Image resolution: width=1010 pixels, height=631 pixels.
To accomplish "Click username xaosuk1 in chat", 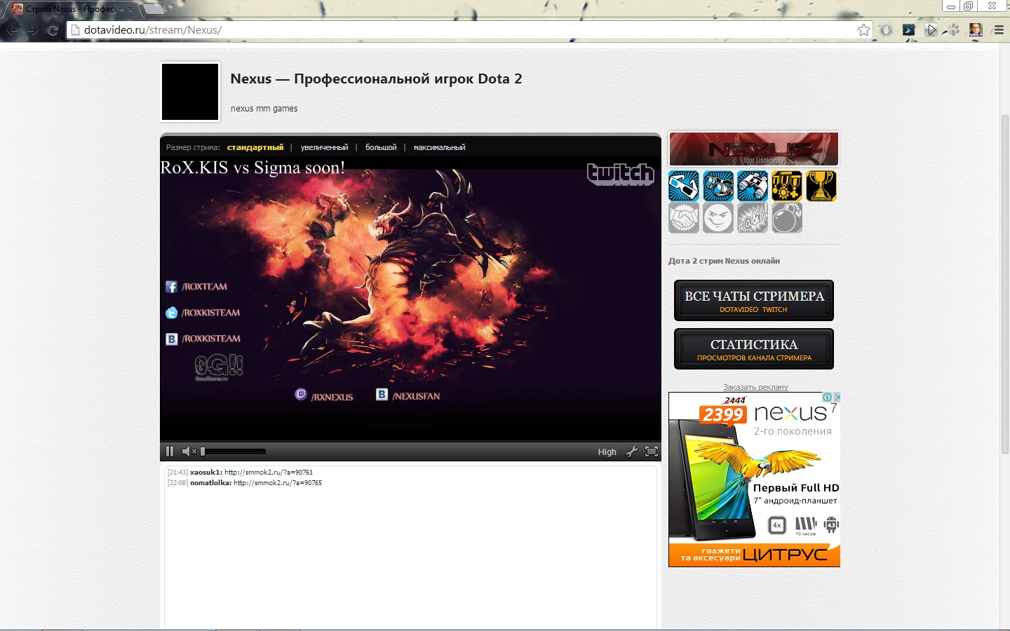I will click(x=206, y=473).
